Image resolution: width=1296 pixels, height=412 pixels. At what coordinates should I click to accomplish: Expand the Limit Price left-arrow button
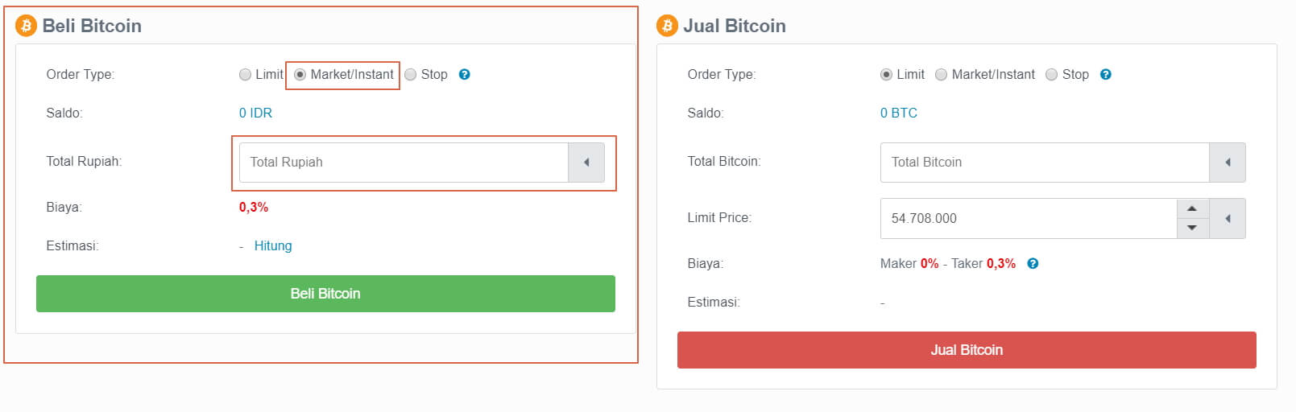pyautogui.click(x=1228, y=219)
